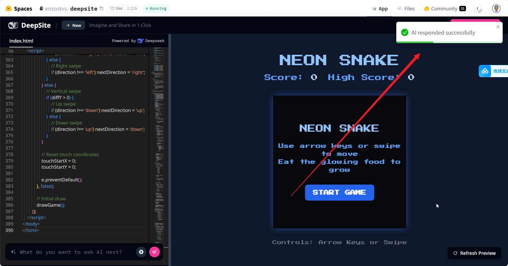Switch to the App tab
508x266 pixels.
(x=380, y=9)
